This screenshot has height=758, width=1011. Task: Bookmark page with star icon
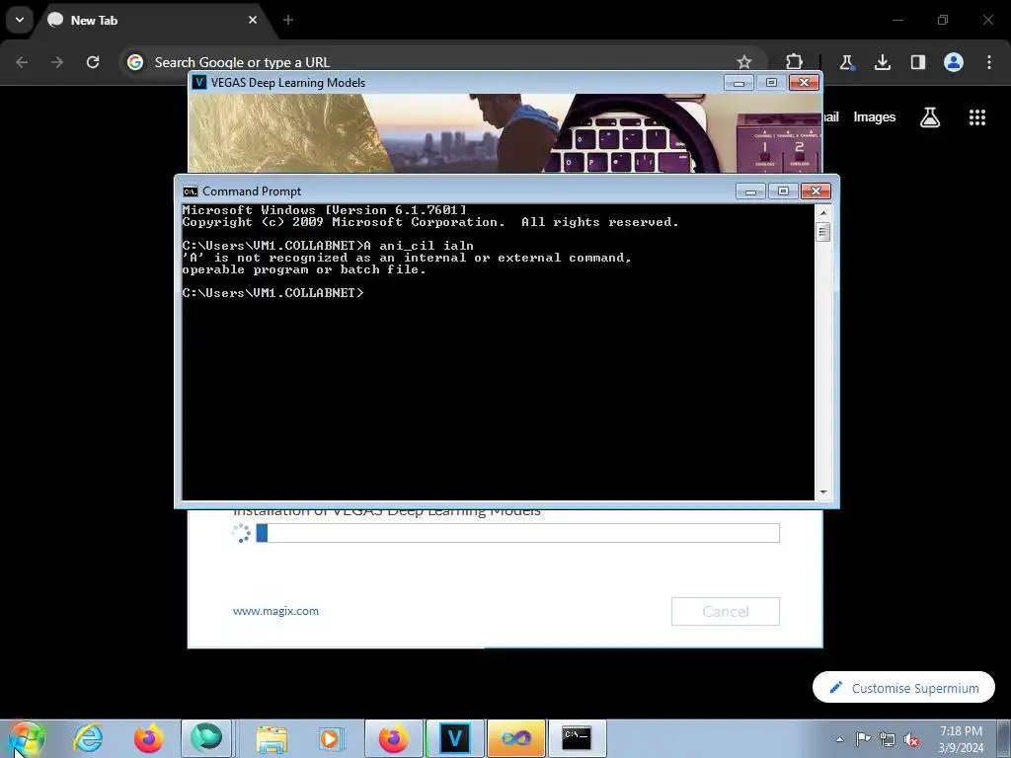(x=744, y=62)
